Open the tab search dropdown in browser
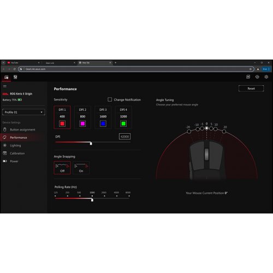273x273 pixels. click(3, 63)
